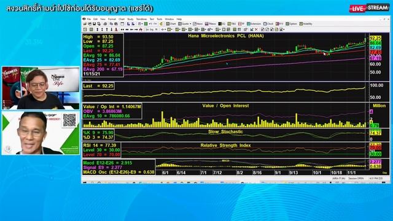
Task: Click the magenta 67.19 EAvg scale label
Action: tap(375, 58)
